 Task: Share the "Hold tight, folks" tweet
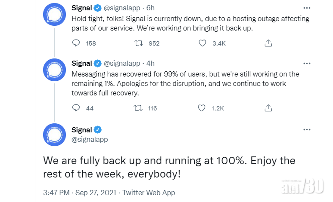(x=268, y=43)
